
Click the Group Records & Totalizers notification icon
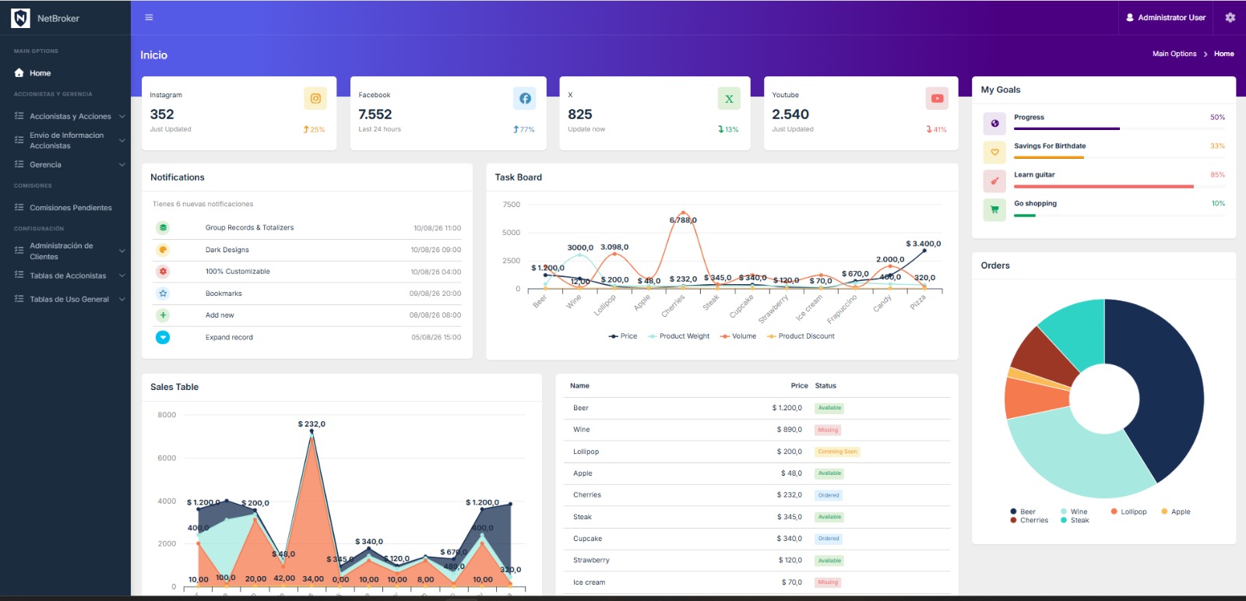pos(163,228)
